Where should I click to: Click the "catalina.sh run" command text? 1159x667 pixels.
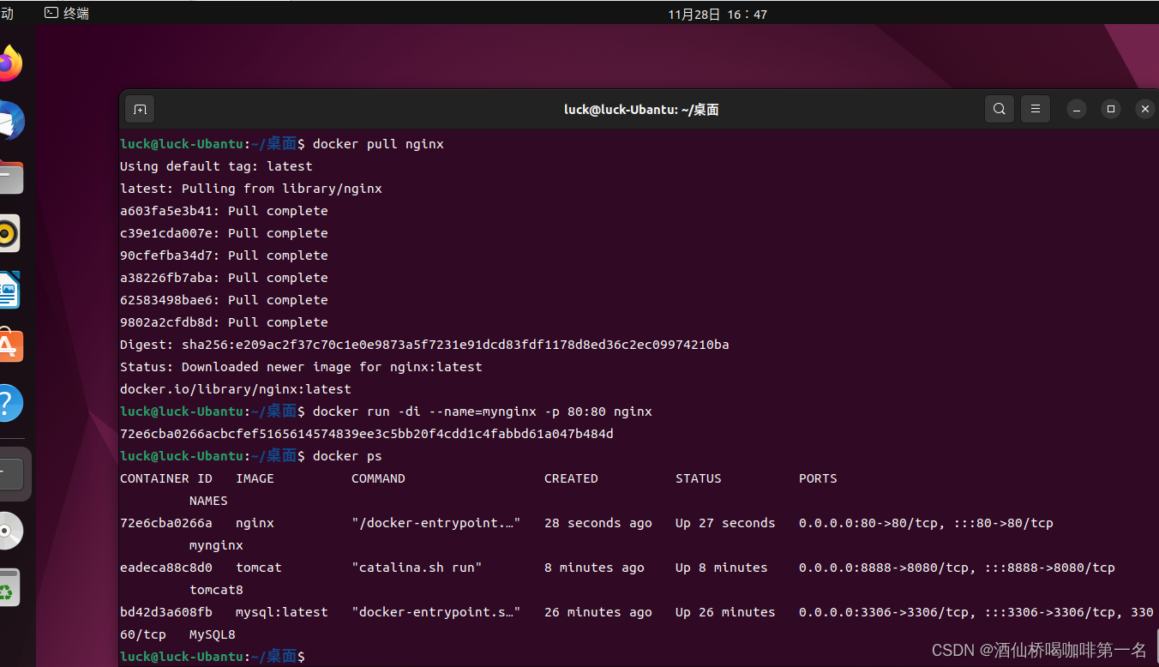(x=417, y=568)
